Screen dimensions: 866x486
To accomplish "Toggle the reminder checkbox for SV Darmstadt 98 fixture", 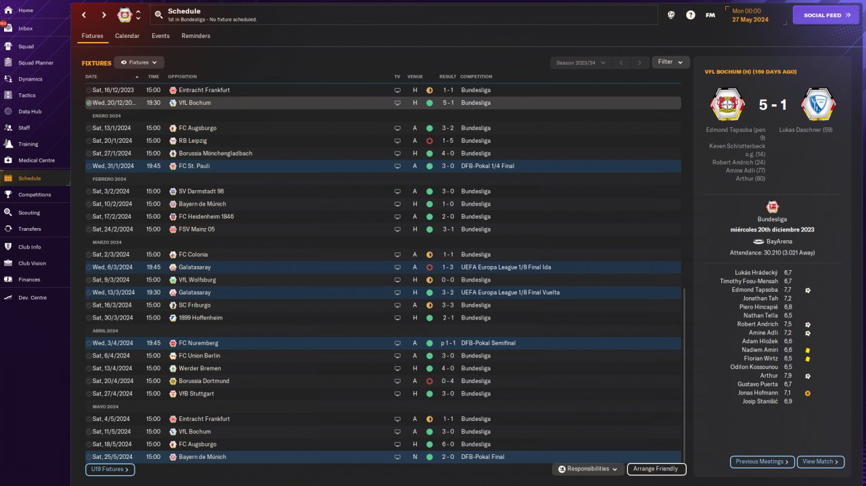I will 89,192.
